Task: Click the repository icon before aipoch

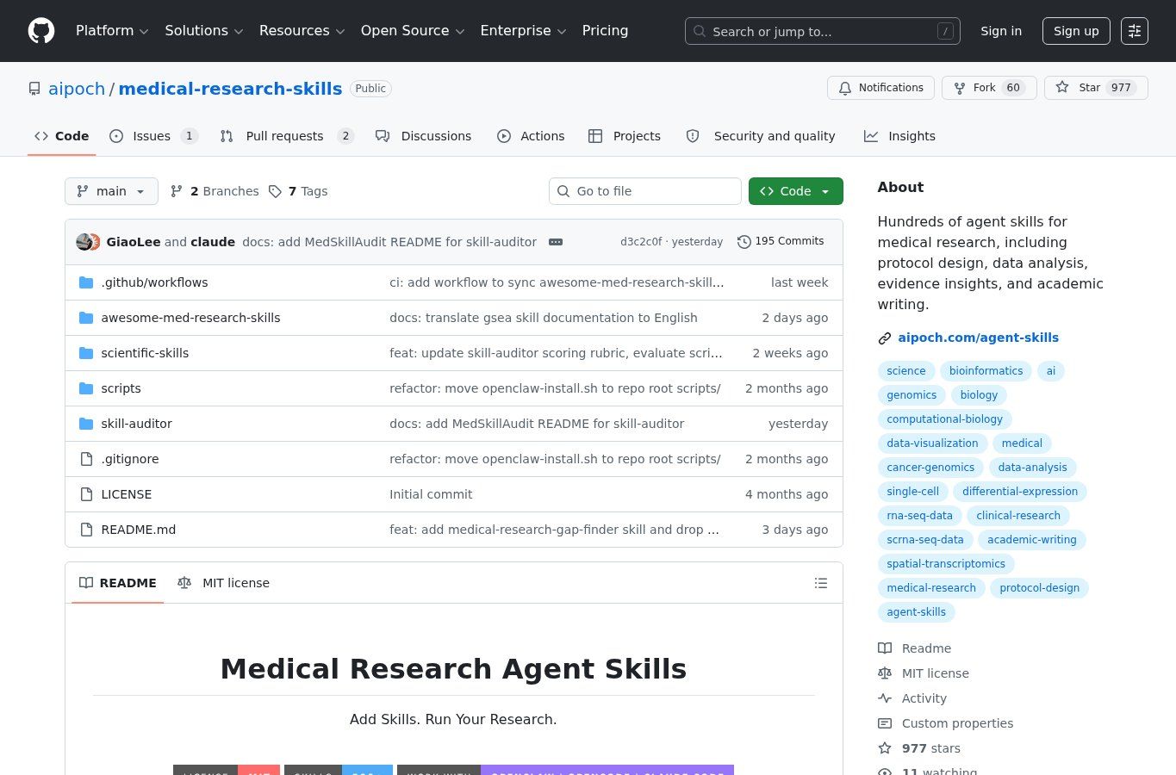Action: click(34, 89)
